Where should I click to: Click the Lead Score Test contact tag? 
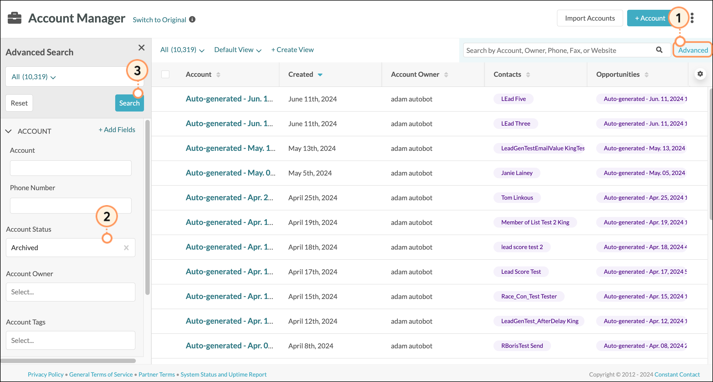pyautogui.click(x=521, y=271)
